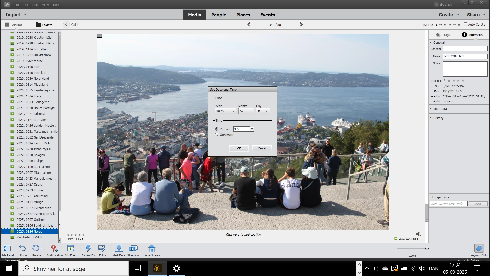The height and width of the screenshot is (276, 490).
Task: Click the Add Location pin icon
Action: pyautogui.click(x=54, y=248)
